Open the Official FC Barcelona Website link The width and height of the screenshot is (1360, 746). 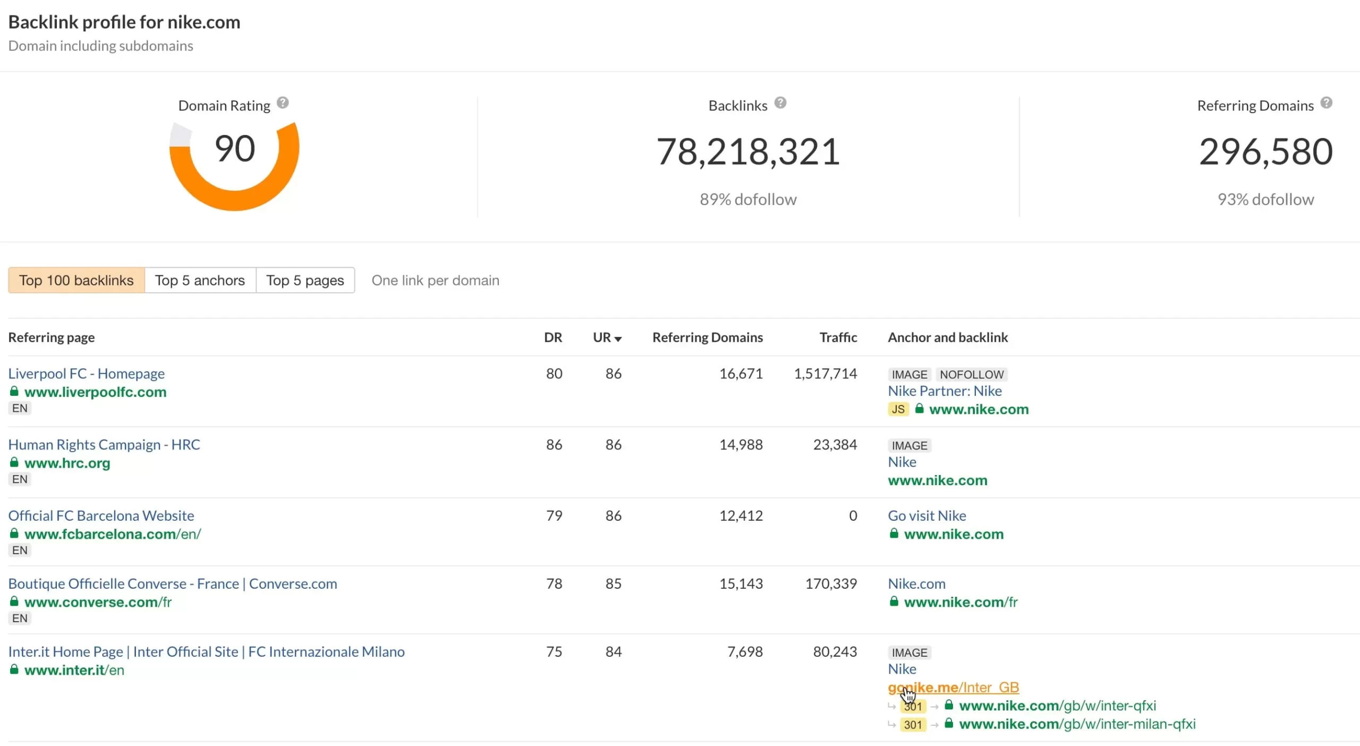[x=101, y=515]
